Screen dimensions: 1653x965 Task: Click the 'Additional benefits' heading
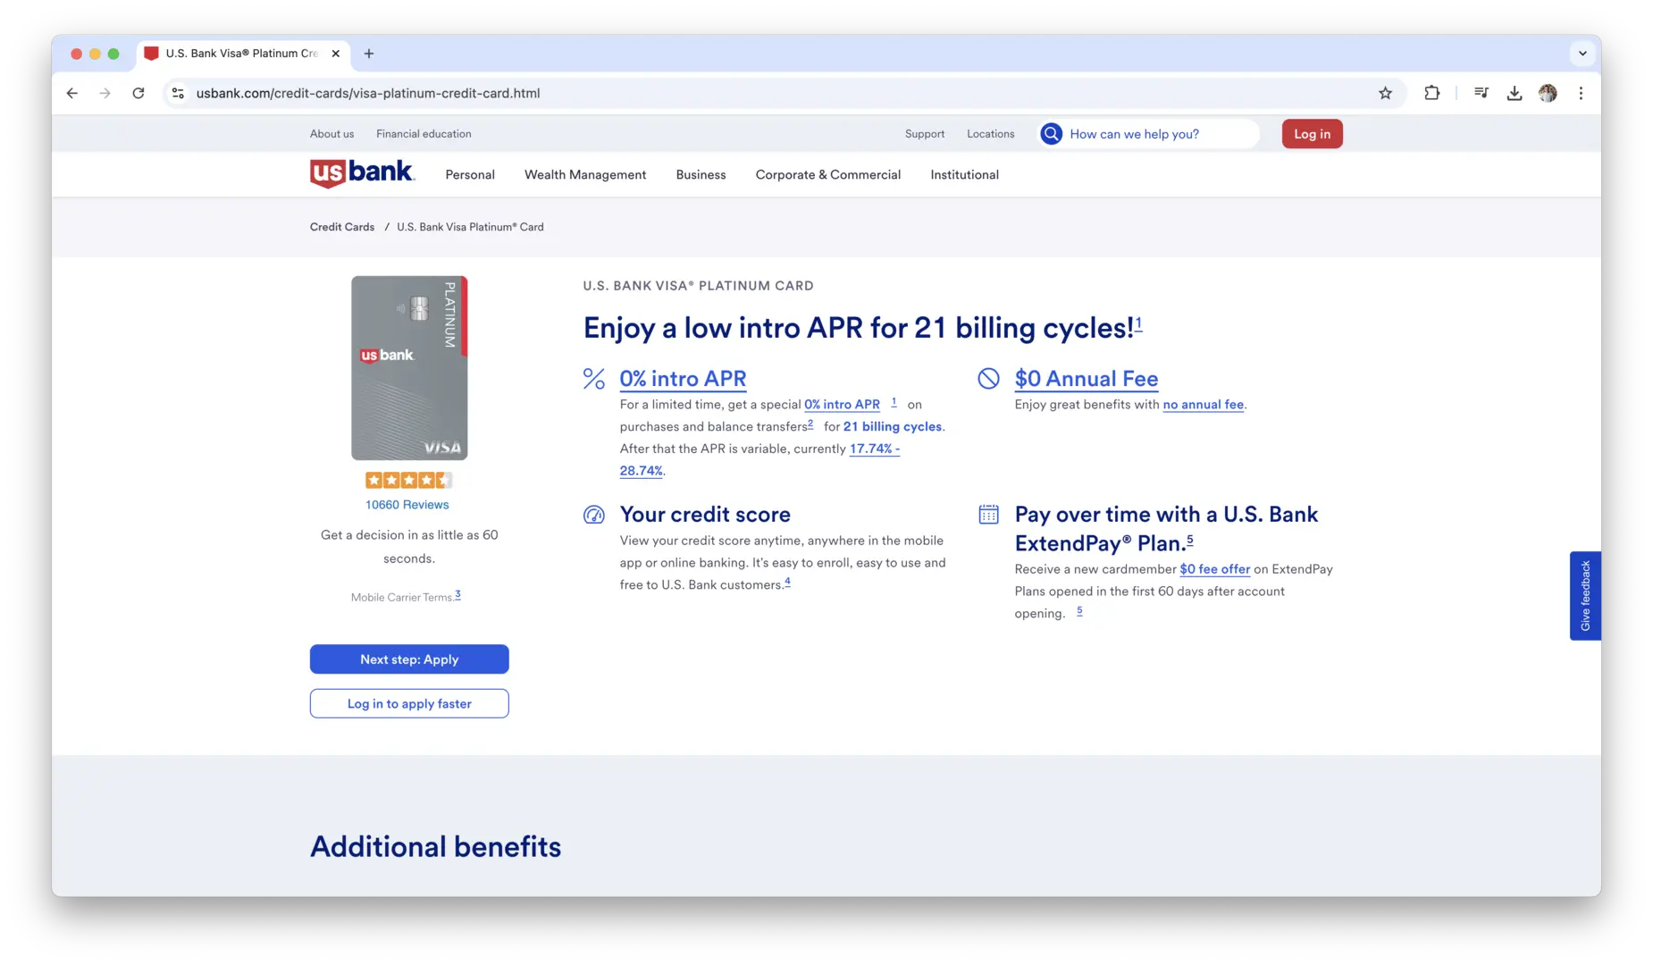[x=436, y=847]
